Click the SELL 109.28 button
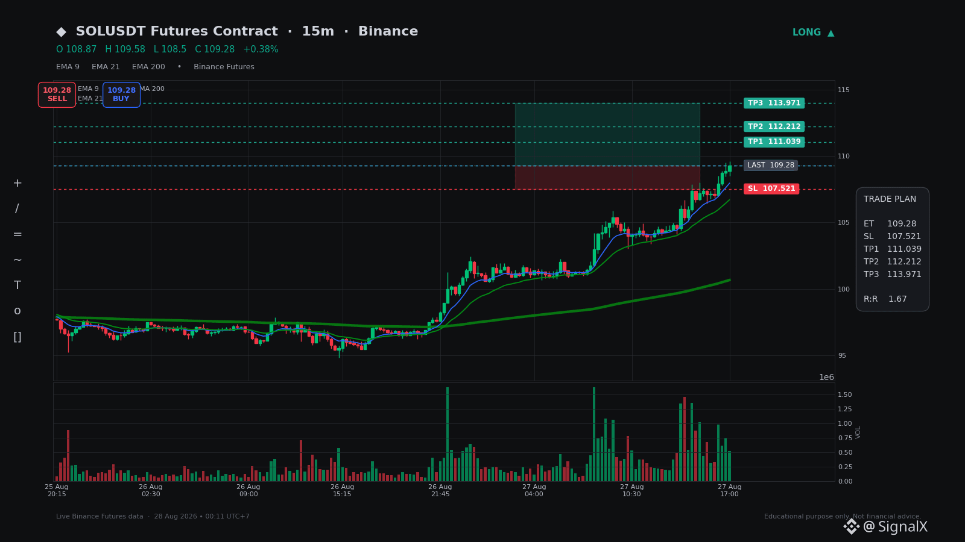Screen dimensions: 965x542 point(57,95)
